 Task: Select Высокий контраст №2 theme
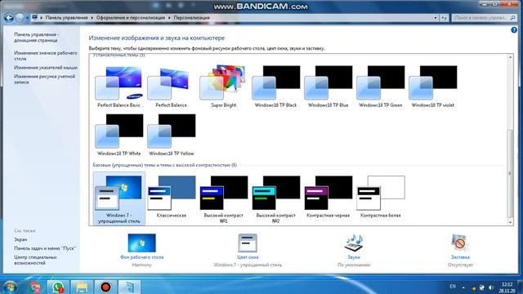coord(275,199)
